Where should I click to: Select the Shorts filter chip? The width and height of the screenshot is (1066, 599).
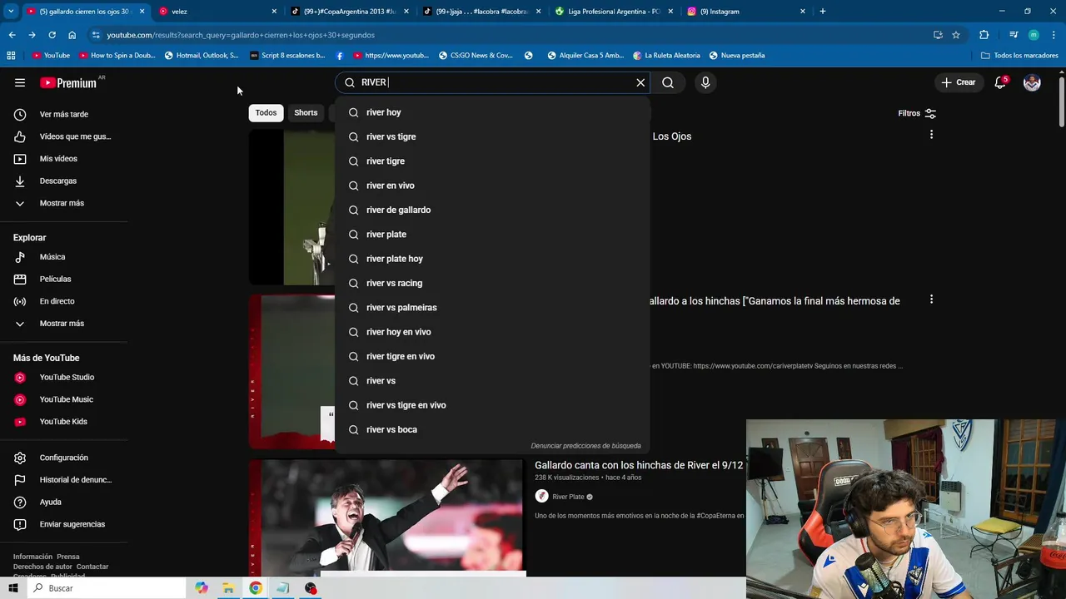(x=306, y=112)
